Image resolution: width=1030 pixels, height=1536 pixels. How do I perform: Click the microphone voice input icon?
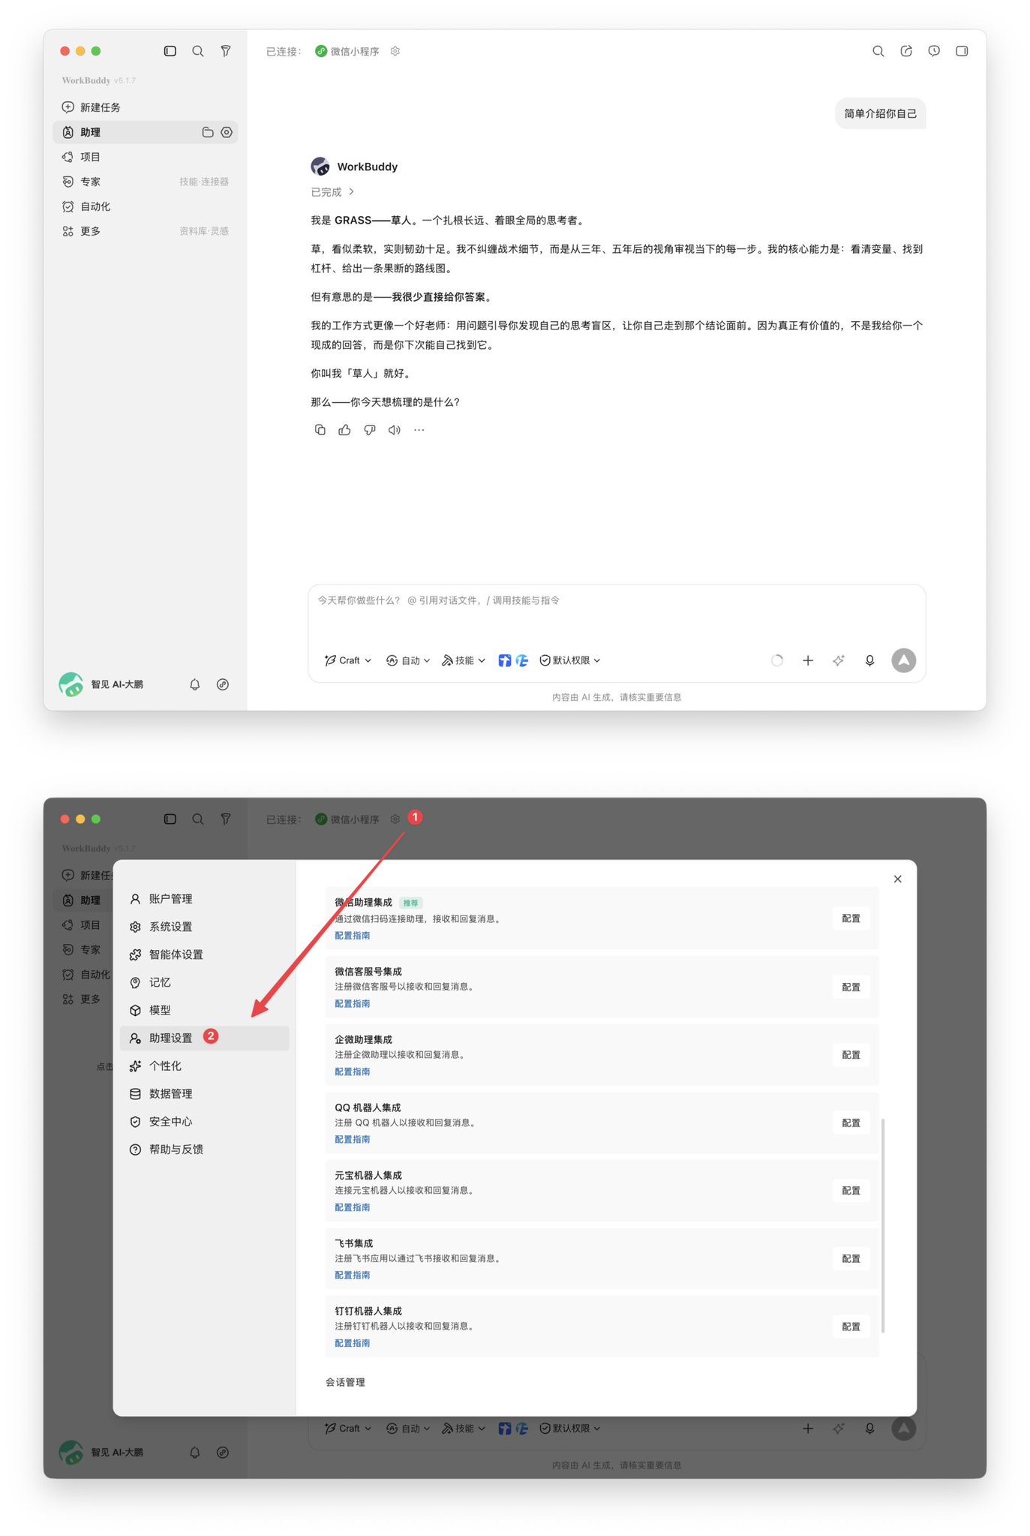coord(869,660)
